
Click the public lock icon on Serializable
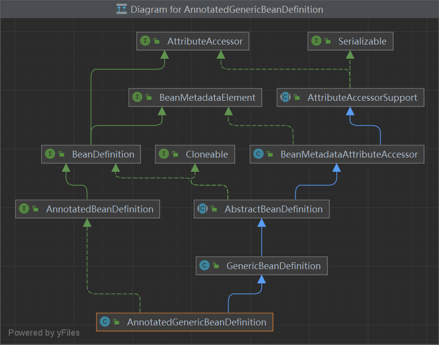coord(328,41)
